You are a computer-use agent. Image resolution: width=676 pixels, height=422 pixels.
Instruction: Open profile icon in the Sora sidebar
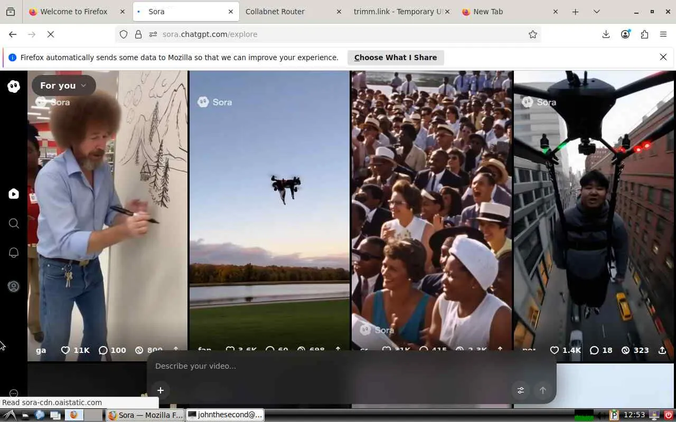[x=14, y=286]
